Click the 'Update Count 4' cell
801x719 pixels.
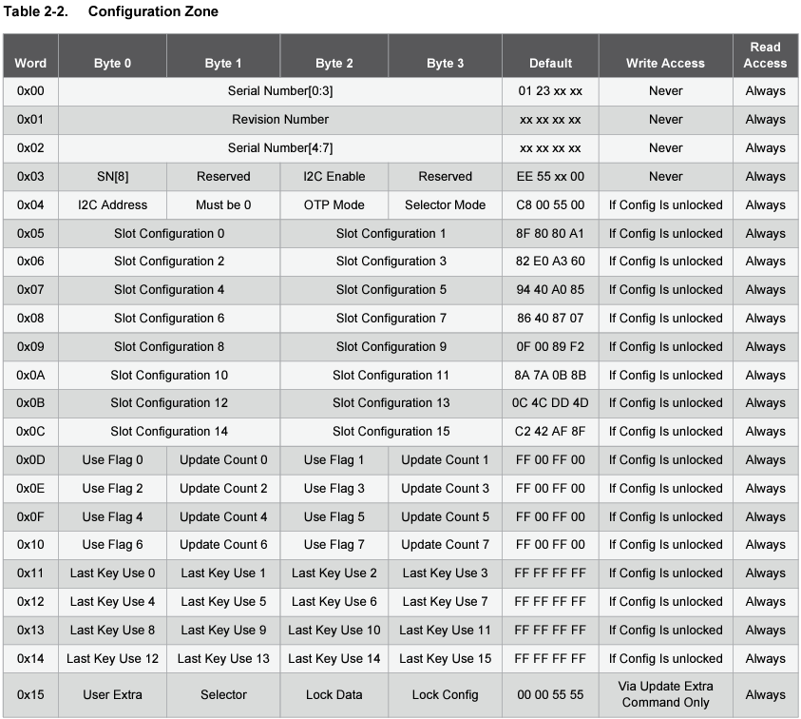coord(223,517)
